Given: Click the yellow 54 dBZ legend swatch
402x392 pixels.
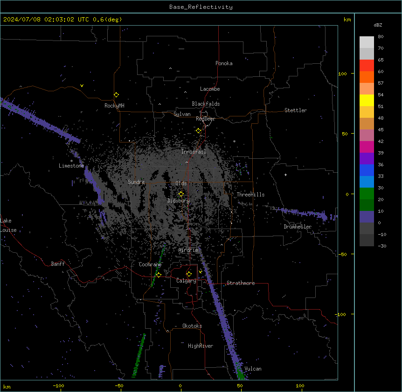Looking at the screenshot, I should click(x=367, y=100).
